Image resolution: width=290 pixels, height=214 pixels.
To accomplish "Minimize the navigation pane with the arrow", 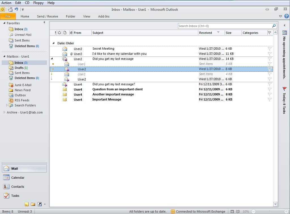I will coord(44,22).
